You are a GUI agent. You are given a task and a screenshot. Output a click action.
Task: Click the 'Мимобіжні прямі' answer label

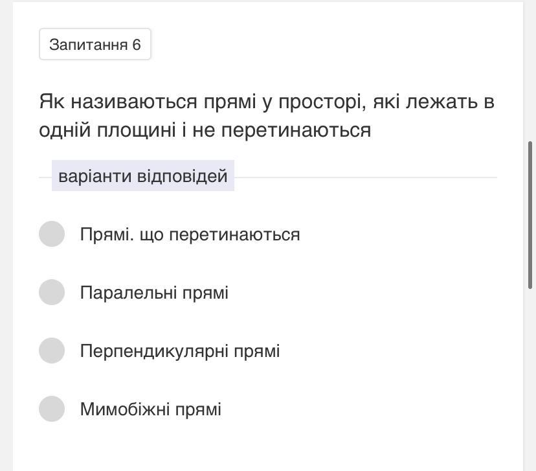coord(151,409)
